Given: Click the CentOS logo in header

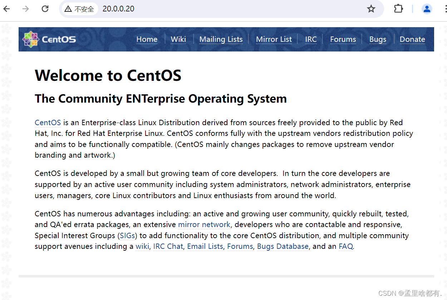Looking at the screenshot, I should point(49,39).
